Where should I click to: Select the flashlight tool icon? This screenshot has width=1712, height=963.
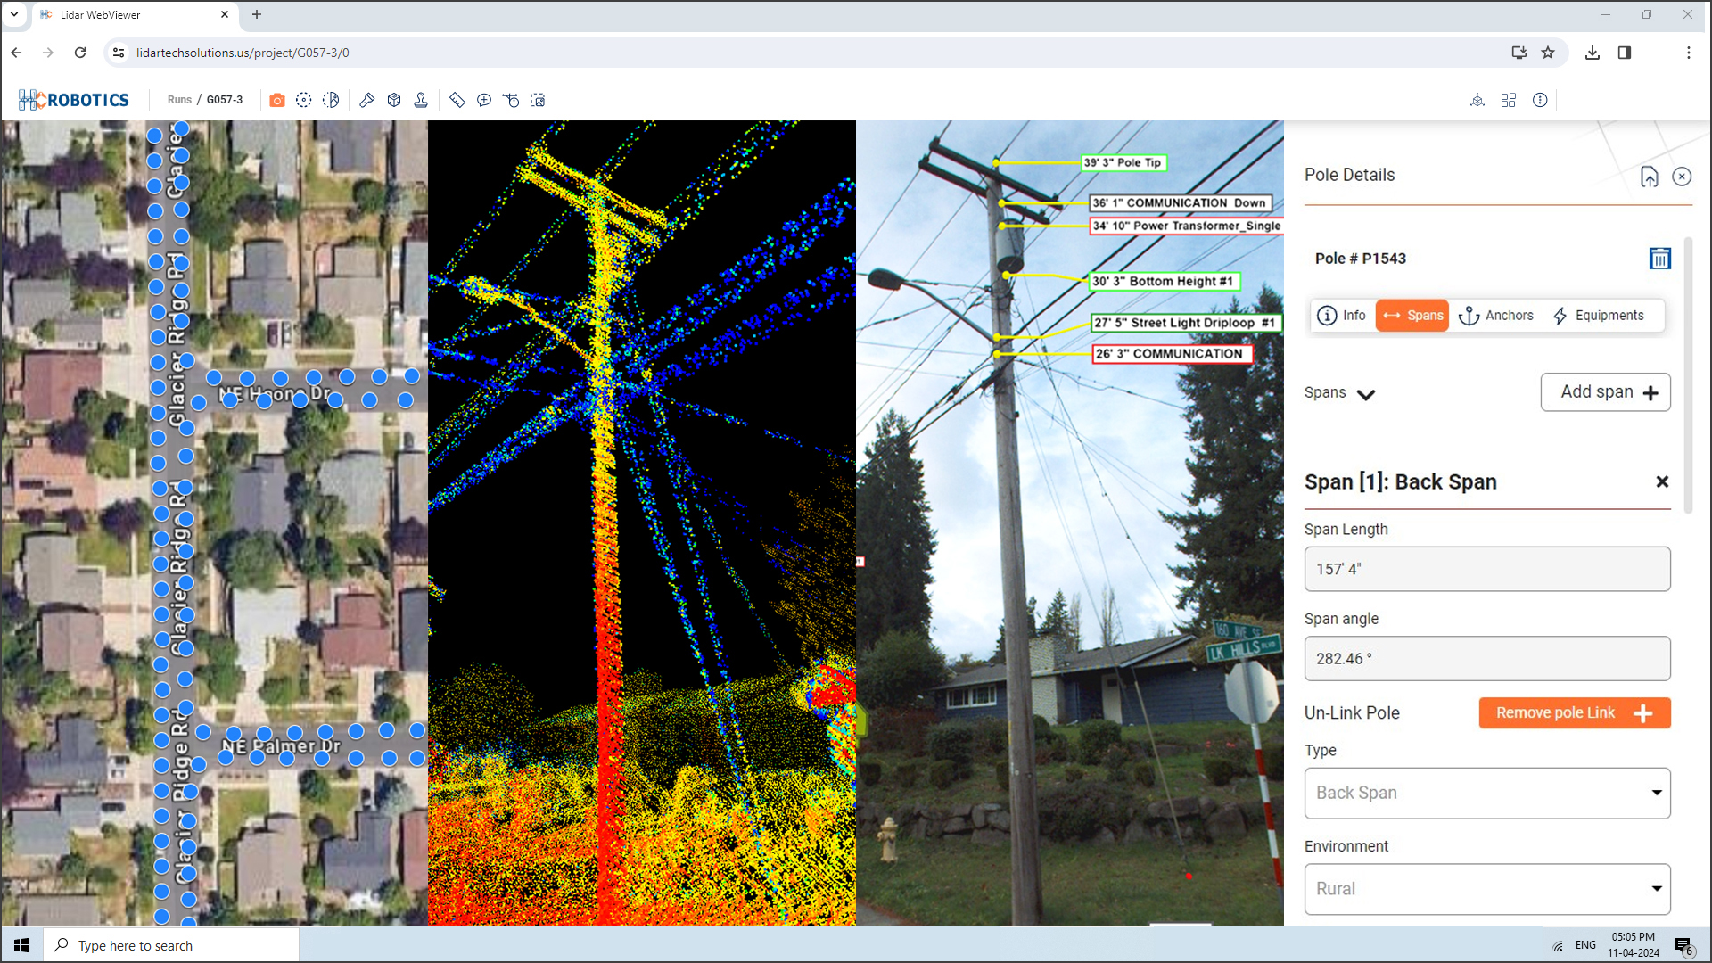pyautogui.click(x=366, y=100)
